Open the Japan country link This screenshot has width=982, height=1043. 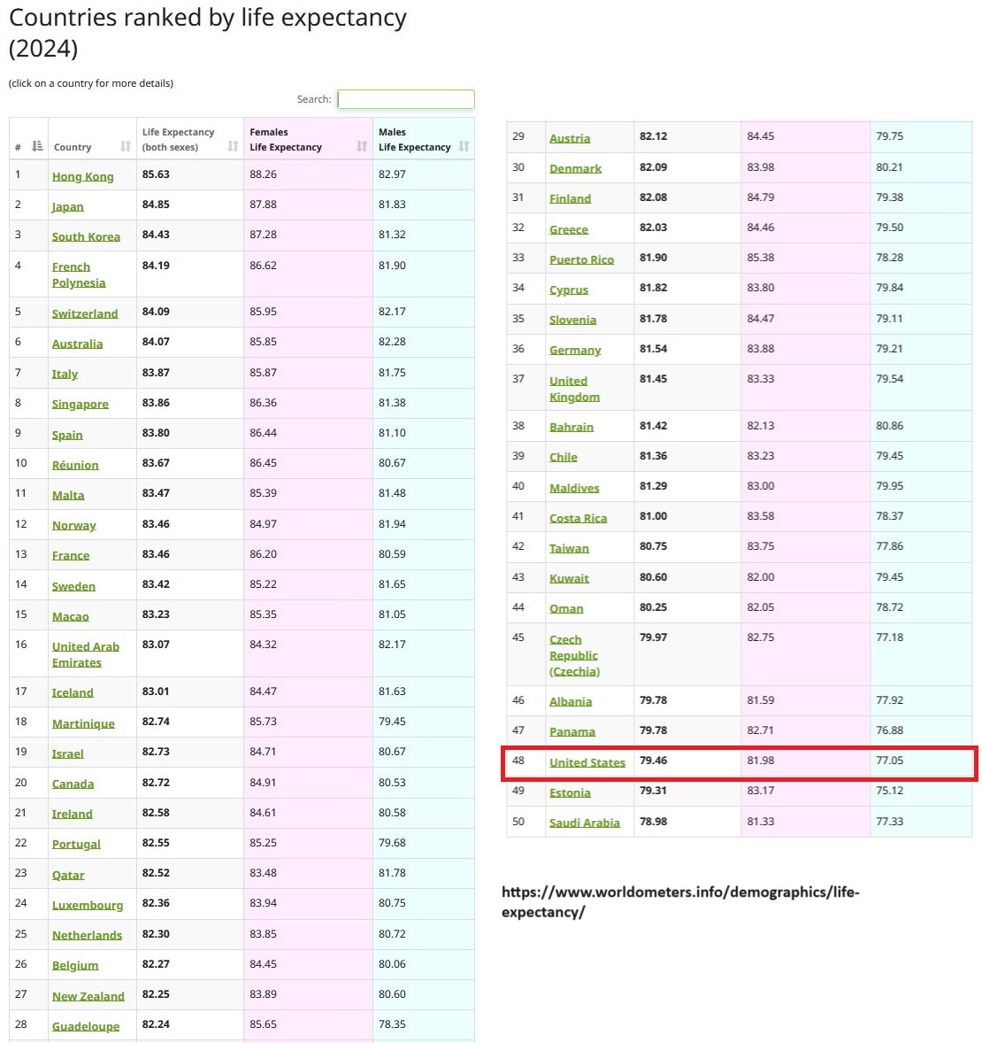coord(67,206)
